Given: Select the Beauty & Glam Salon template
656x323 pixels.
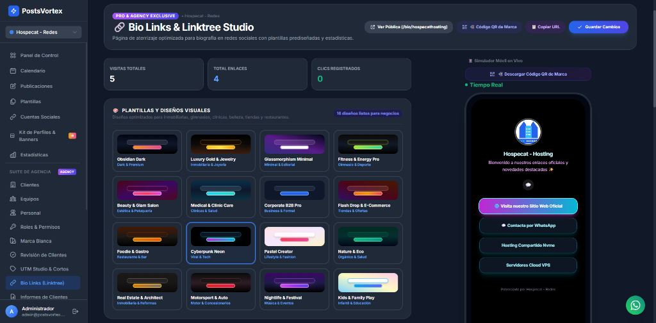Looking at the screenshot, I should (x=147, y=197).
